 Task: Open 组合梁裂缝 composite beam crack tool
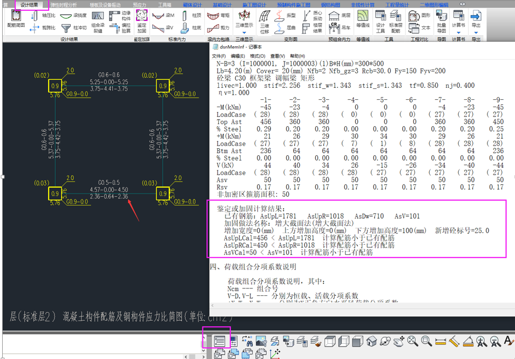98,22
